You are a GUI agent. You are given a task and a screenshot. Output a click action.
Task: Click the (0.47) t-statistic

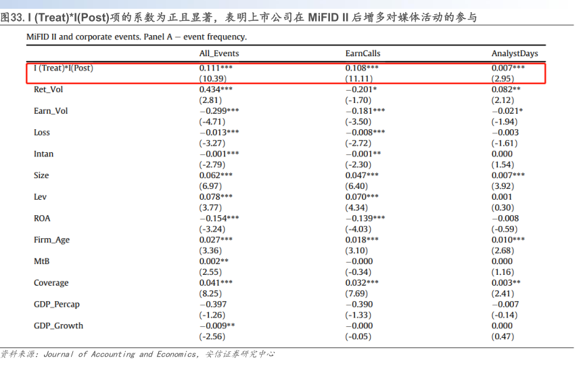[503, 336]
